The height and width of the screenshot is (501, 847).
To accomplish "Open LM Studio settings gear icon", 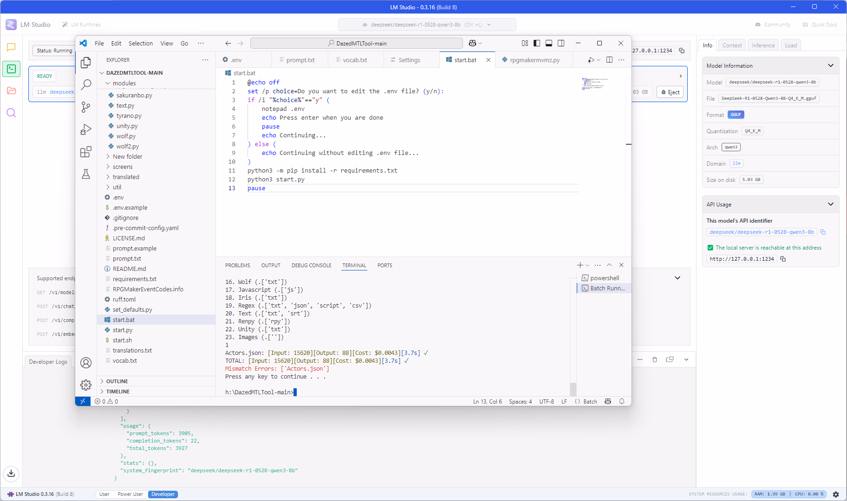I will pyautogui.click(x=836, y=494).
